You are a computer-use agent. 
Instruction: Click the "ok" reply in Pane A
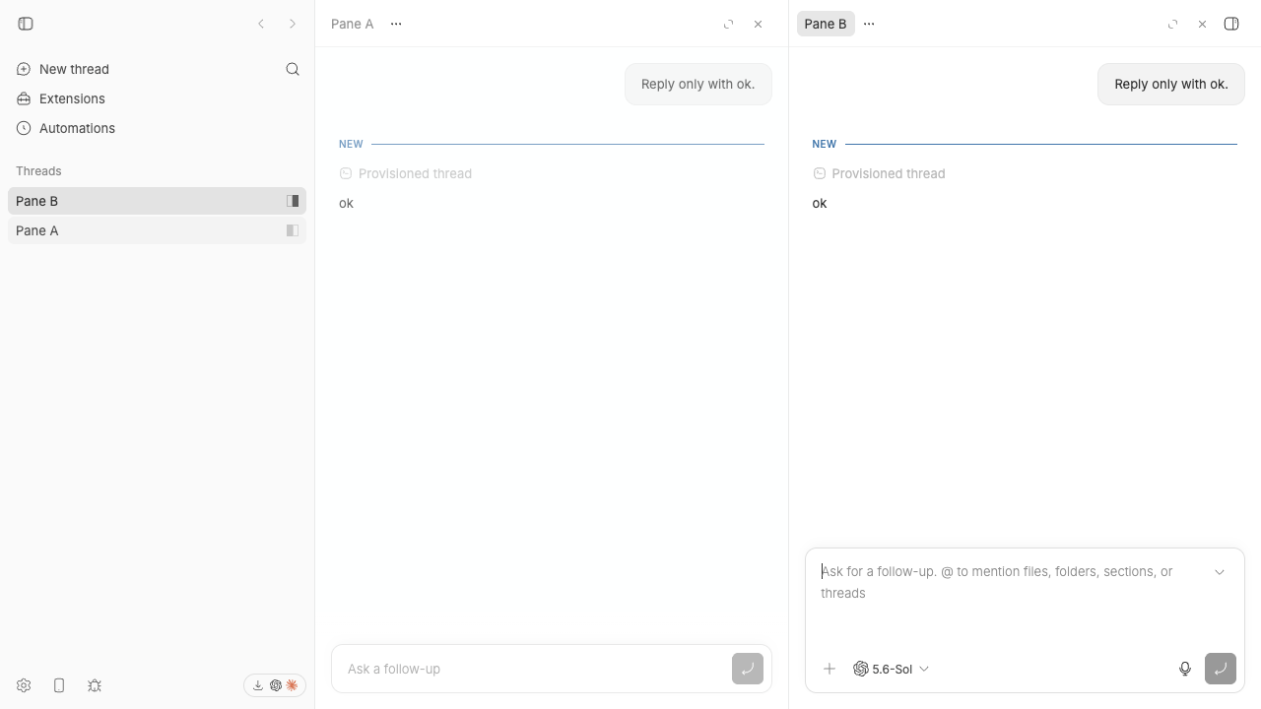pos(346,203)
